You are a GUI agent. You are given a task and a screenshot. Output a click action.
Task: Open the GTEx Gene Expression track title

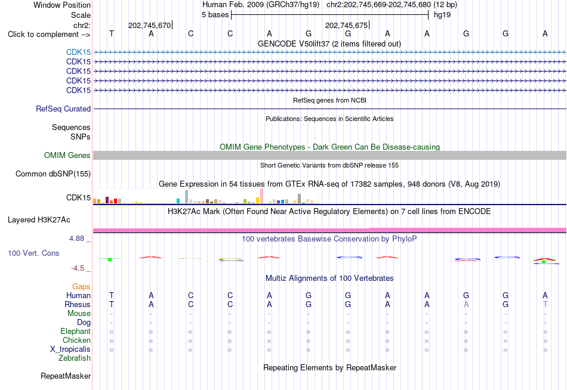(x=329, y=184)
